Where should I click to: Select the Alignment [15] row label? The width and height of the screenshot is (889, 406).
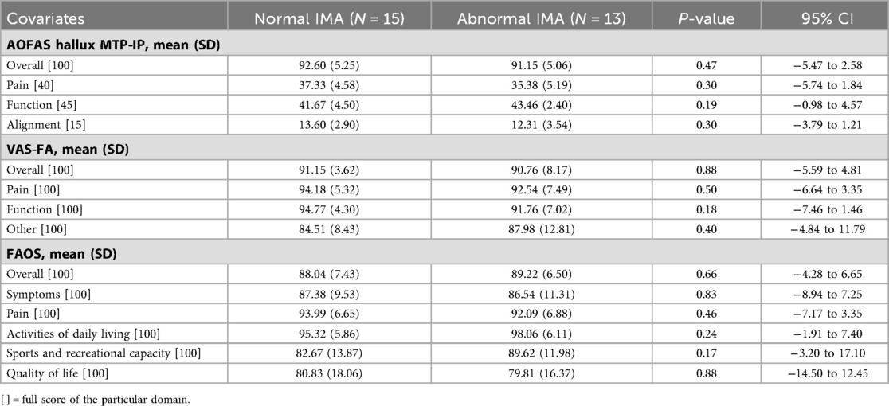(42, 125)
